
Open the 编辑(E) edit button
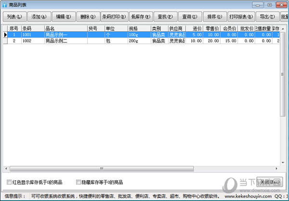(x=64, y=17)
